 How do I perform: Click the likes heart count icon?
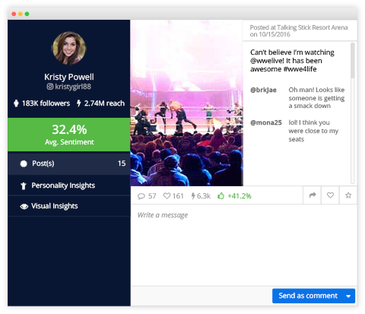point(167,196)
